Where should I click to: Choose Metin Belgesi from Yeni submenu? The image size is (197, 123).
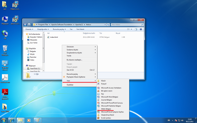click(x=106, y=109)
